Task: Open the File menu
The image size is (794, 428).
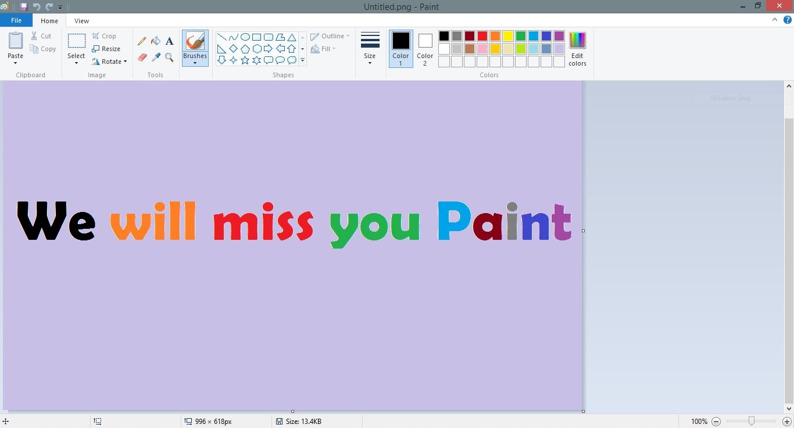Action: click(x=16, y=20)
